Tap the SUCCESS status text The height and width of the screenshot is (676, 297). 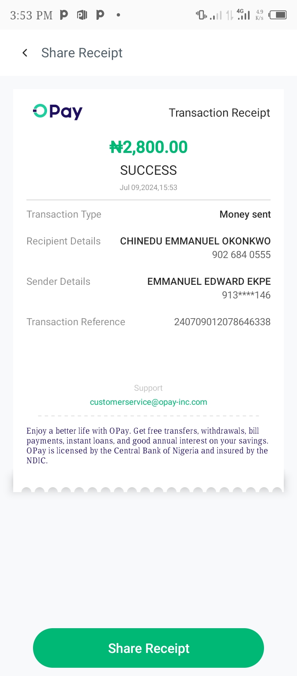pos(148,170)
